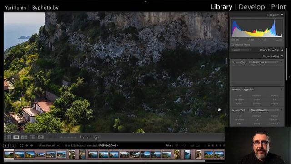Click the Quick Develop panel title
This screenshot has width=291, height=164.
(269, 50)
